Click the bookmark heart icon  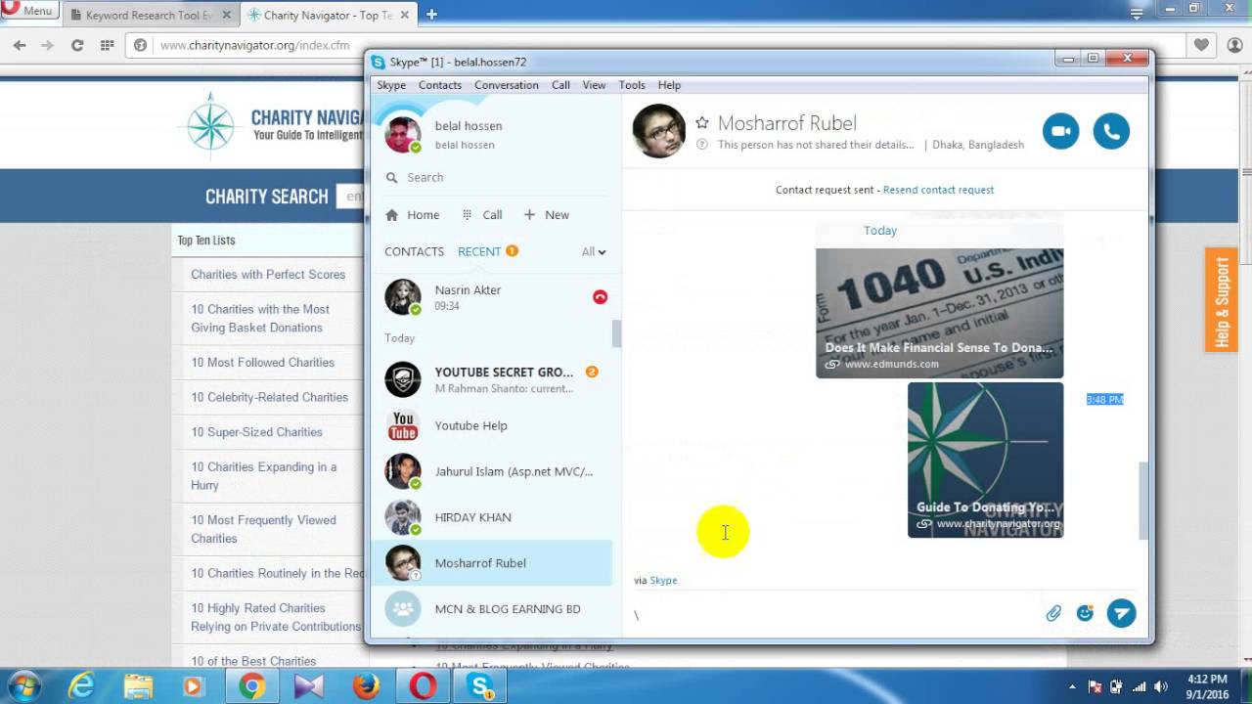click(1201, 45)
